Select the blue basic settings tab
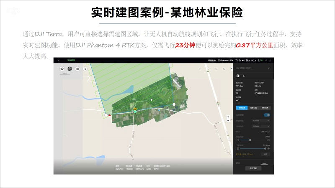Image resolution: width=335 pixels, height=188 pixels. pos(241,107)
